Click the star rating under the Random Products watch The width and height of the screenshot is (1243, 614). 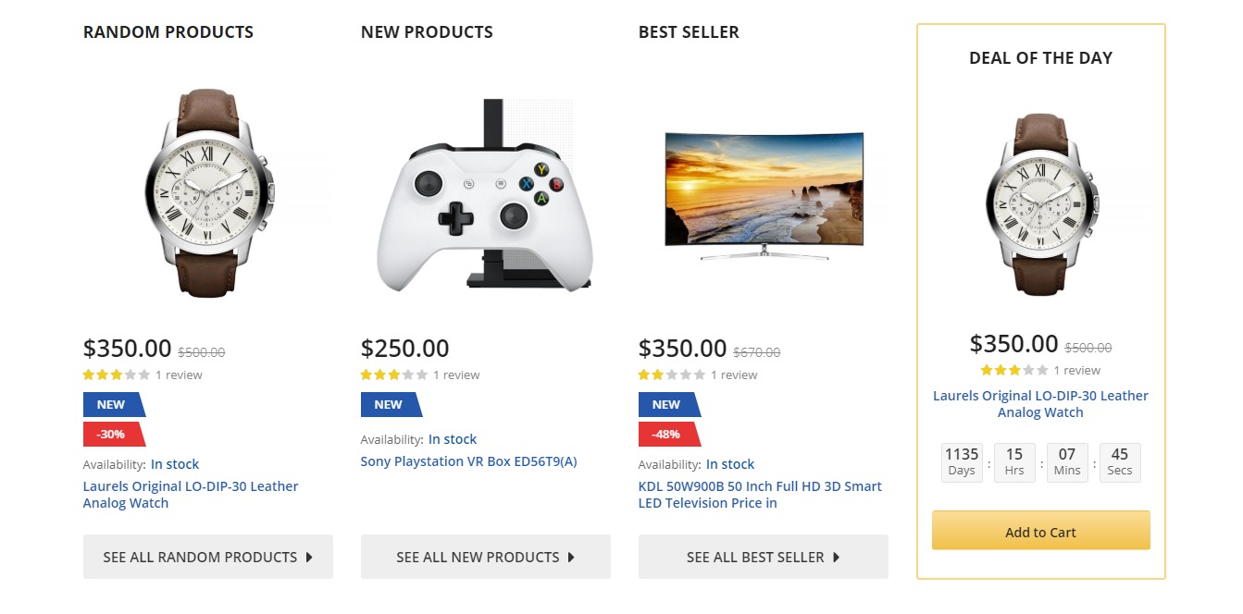pyautogui.click(x=116, y=375)
